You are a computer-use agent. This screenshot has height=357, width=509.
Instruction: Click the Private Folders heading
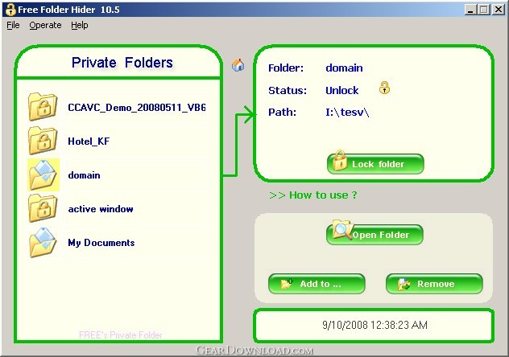[122, 63]
